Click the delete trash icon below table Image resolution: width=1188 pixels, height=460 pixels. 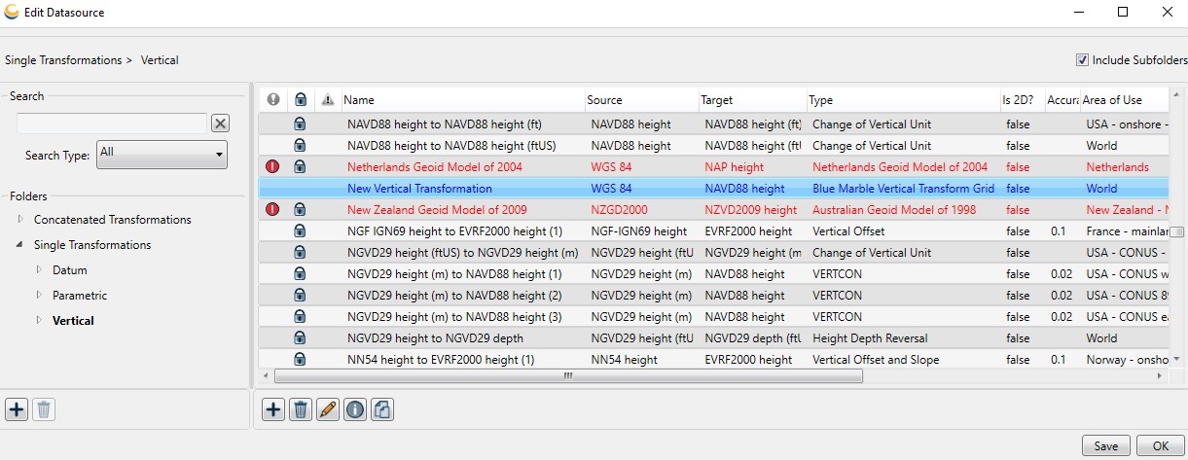301,409
